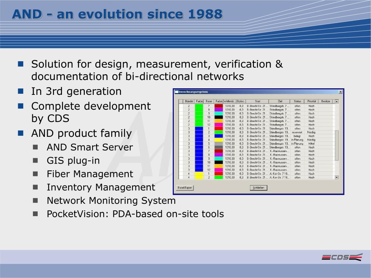Click the slide title 'AND - an evolution since 1988'

[117, 14]
